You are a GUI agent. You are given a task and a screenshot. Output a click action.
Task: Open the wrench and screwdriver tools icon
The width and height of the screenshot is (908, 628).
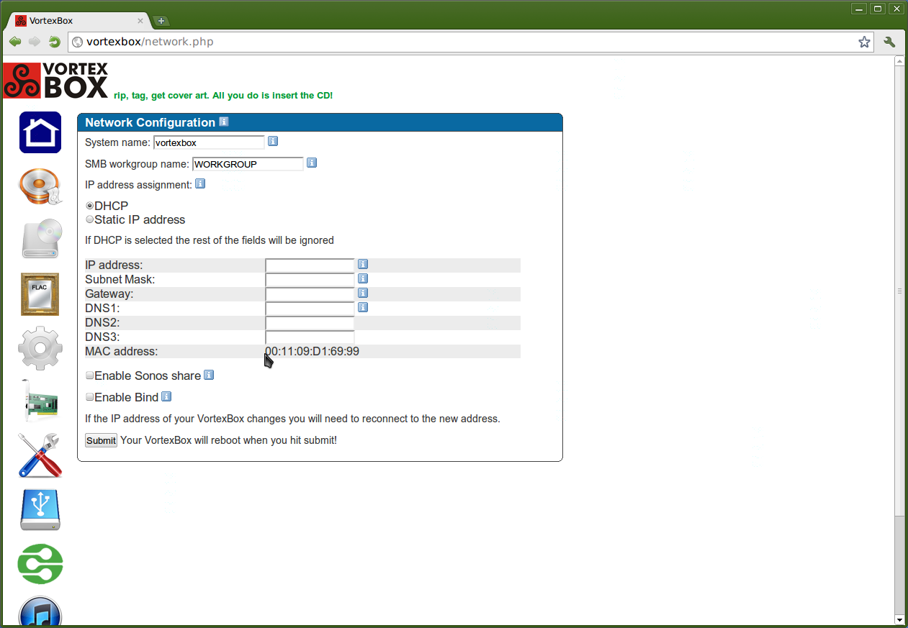40,455
